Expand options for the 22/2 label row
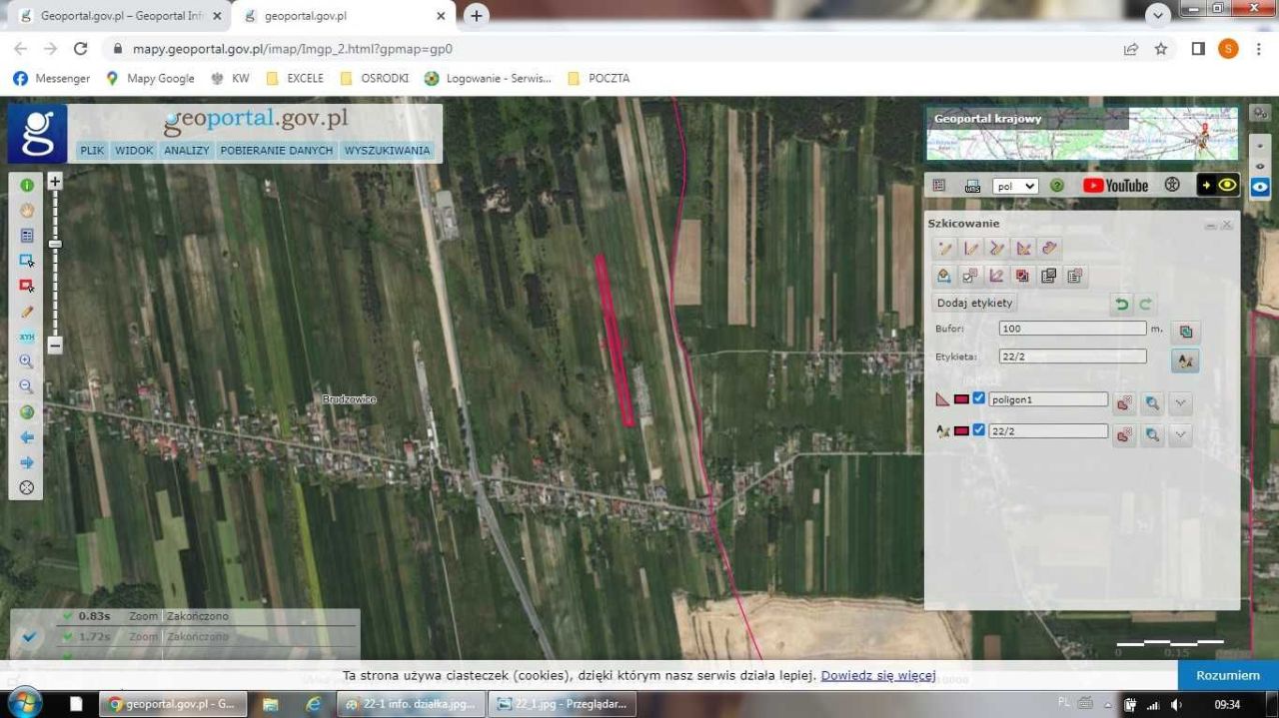The width and height of the screenshot is (1279, 718). tap(1180, 434)
